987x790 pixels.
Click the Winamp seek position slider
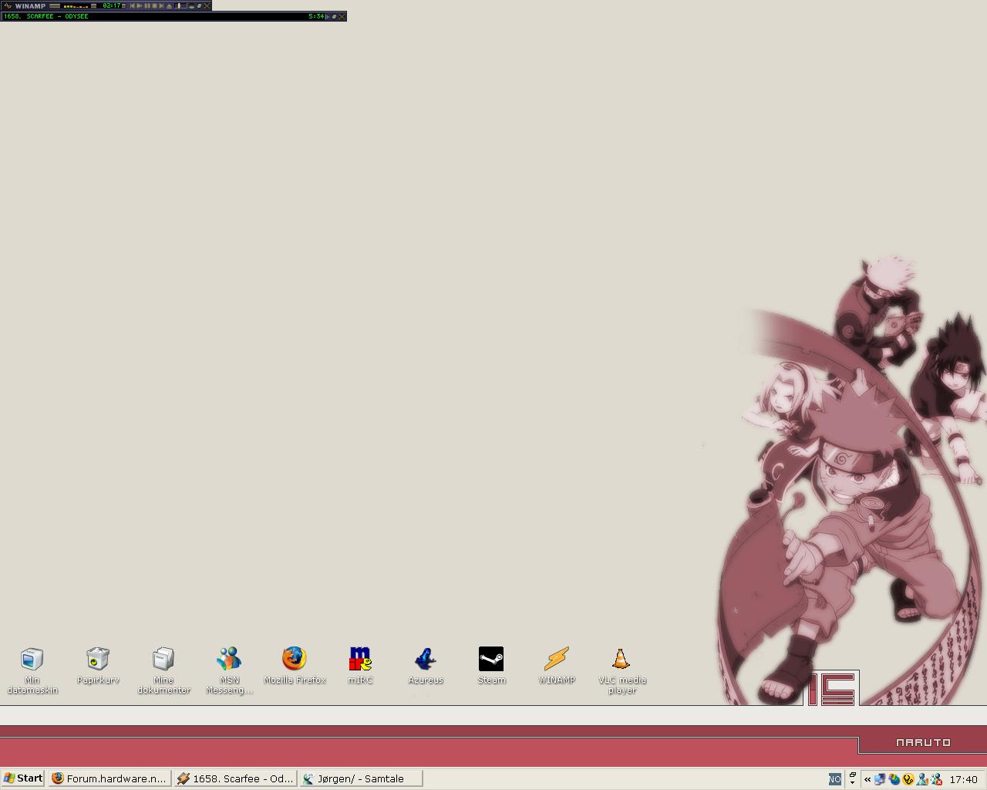point(180,5)
